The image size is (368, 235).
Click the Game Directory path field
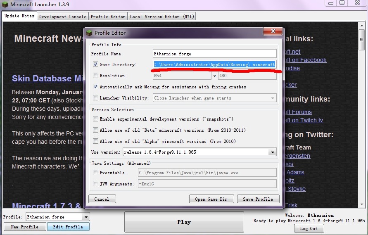pos(214,64)
